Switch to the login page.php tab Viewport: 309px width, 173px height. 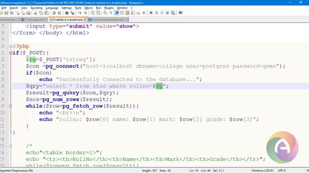click(x=34, y=20)
